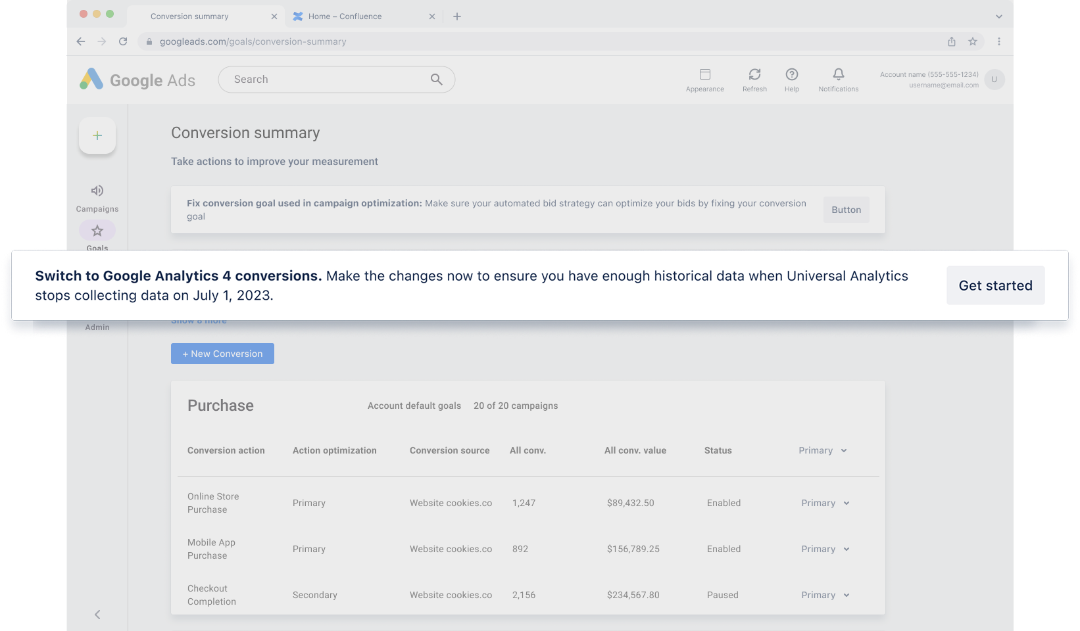Click the 1,247 conversions cell
The image size is (1080, 631).
[524, 503]
